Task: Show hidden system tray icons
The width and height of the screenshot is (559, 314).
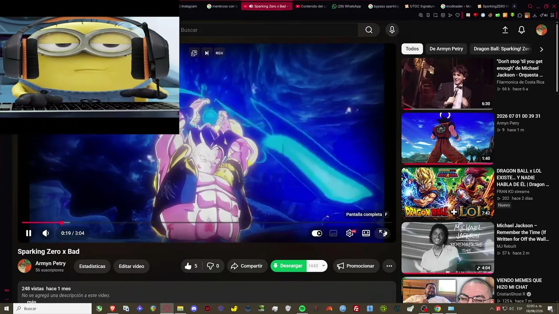Action: pyautogui.click(x=492, y=309)
